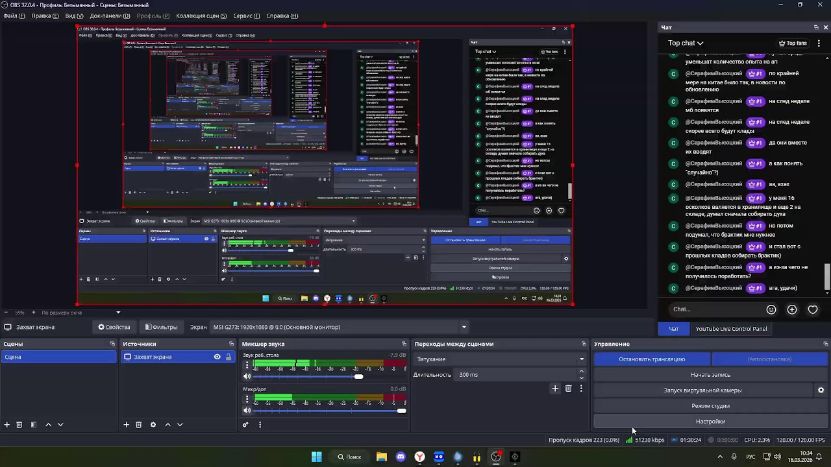Add a new source in Источники panel
This screenshot has height=467, width=831.
[x=126, y=425]
